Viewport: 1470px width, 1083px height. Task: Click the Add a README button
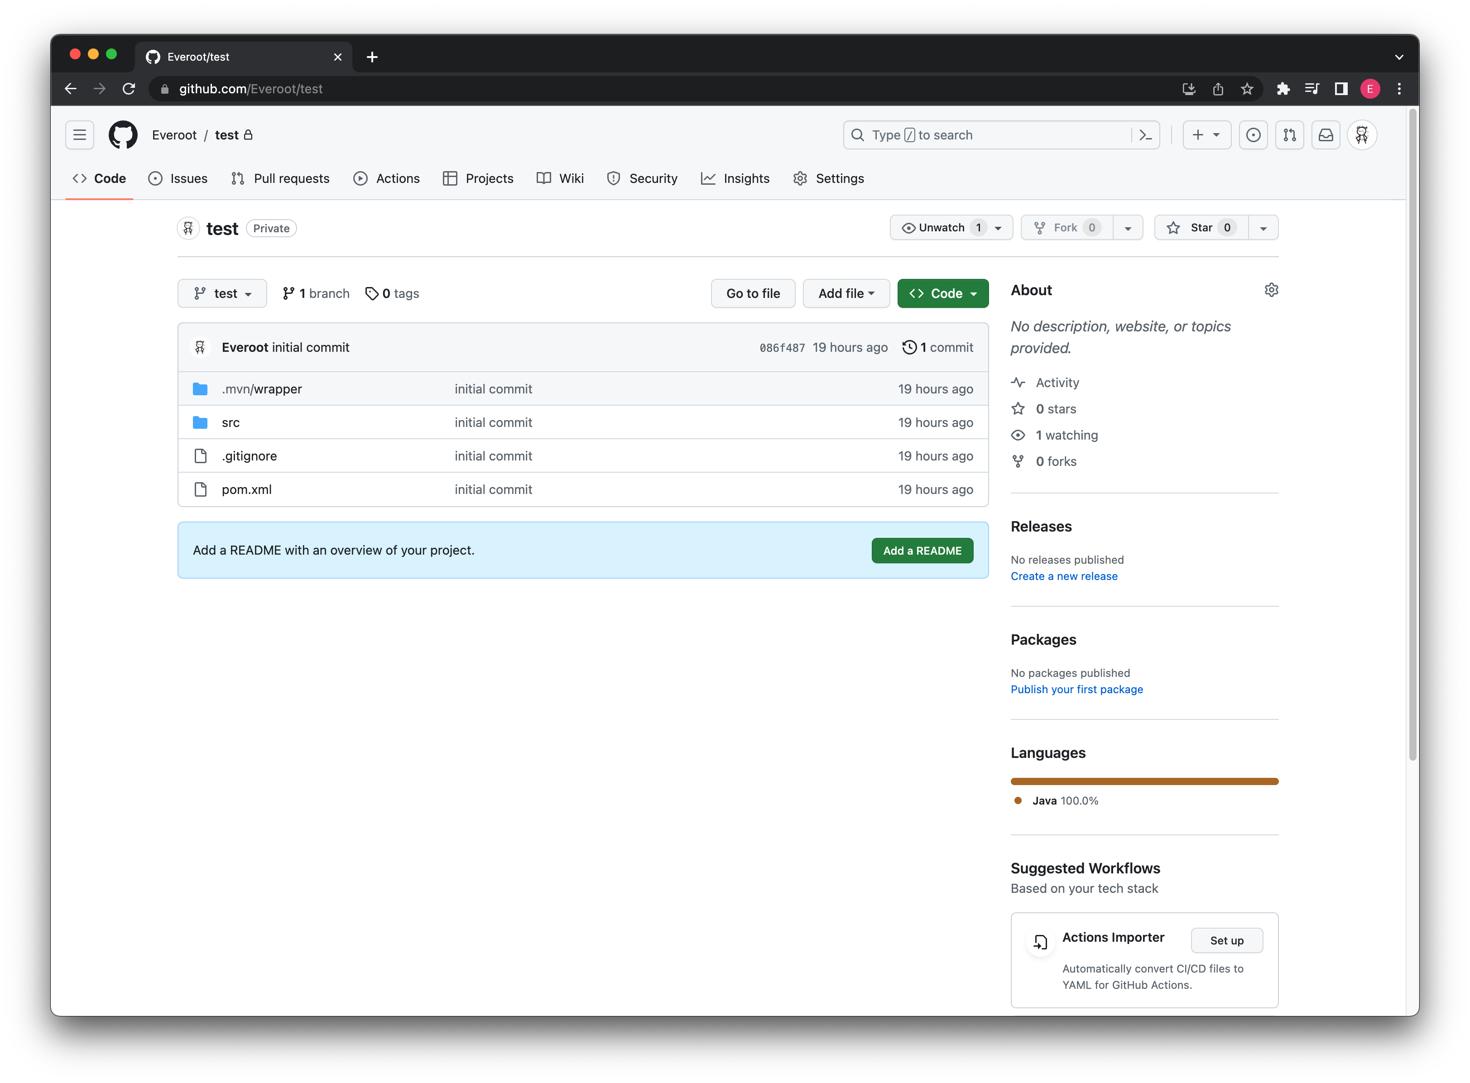[x=922, y=551]
